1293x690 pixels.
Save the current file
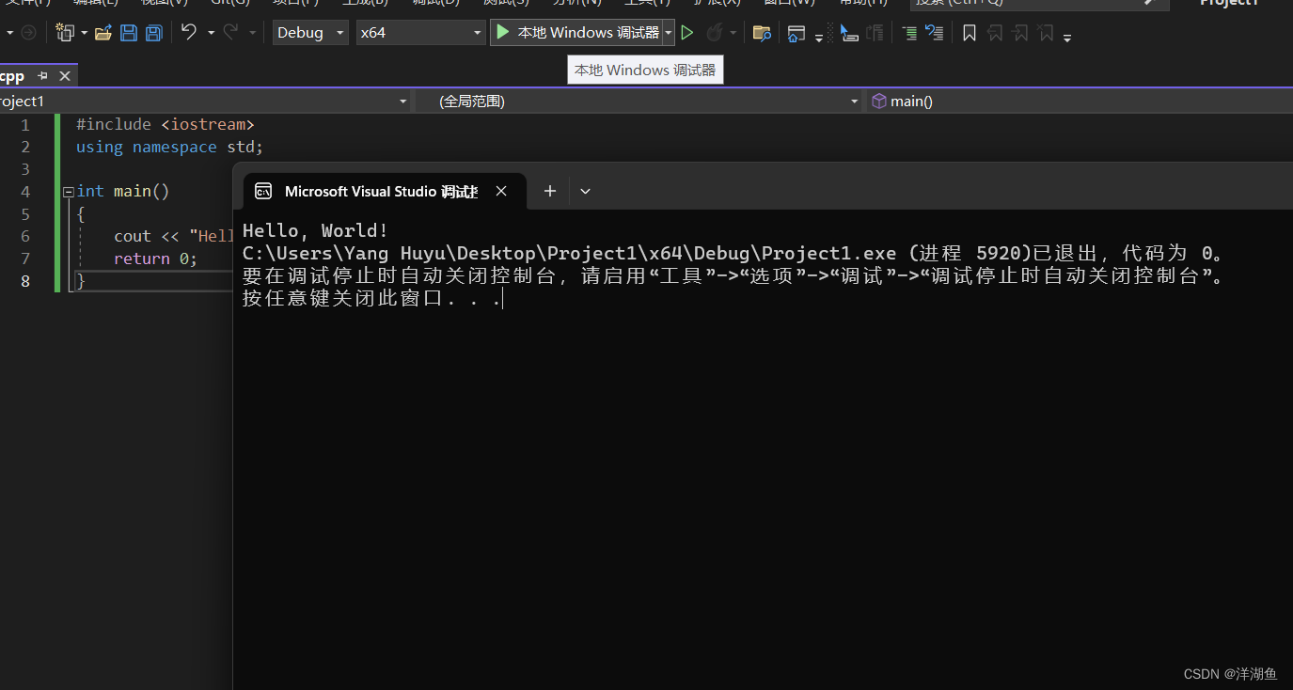(128, 32)
